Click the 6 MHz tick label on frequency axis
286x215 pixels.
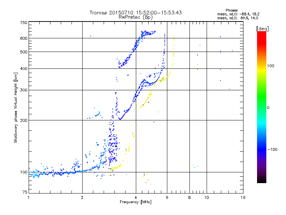pyautogui.click(x=167, y=197)
